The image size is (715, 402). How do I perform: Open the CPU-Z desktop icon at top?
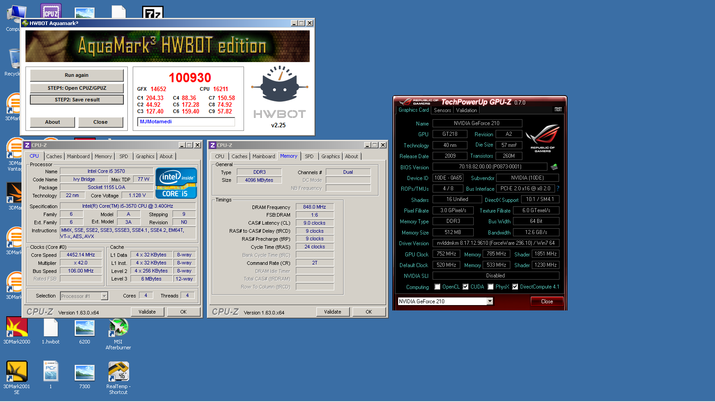click(x=50, y=11)
